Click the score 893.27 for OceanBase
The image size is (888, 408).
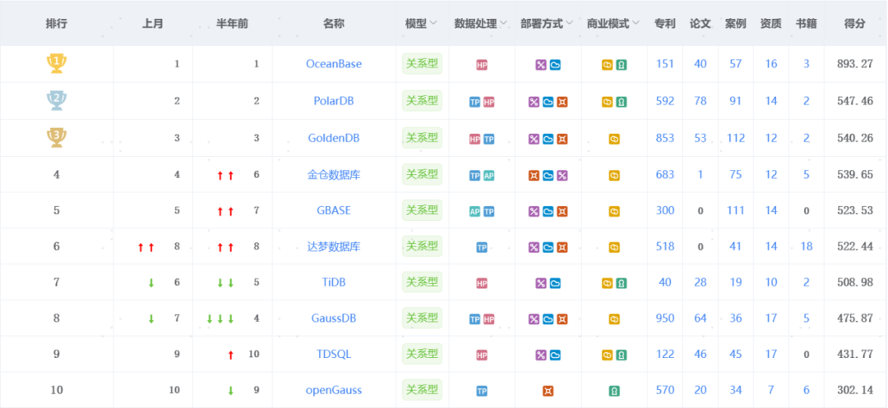[854, 64]
